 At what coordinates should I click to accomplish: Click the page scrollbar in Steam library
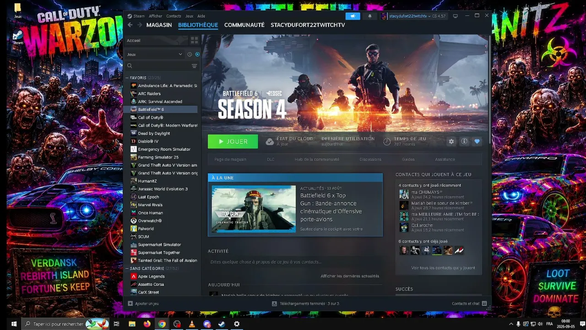coord(489,89)
